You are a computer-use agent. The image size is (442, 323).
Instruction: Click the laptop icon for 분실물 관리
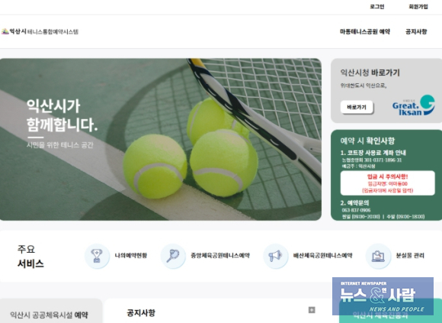(x=378, y=256)
